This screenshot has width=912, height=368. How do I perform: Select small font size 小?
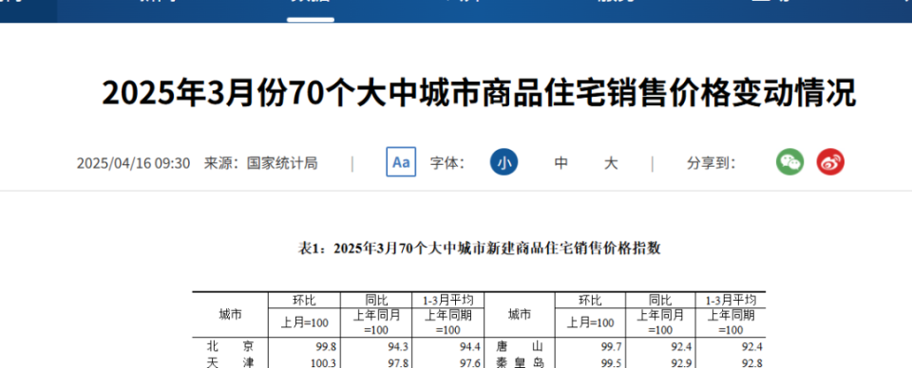click(x=503, y=162)
